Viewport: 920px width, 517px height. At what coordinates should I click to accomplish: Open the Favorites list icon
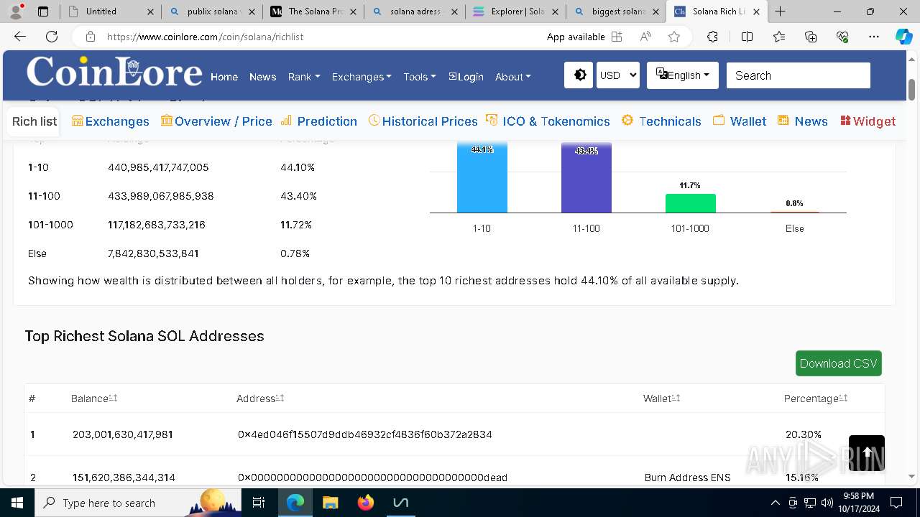(779, 37)
